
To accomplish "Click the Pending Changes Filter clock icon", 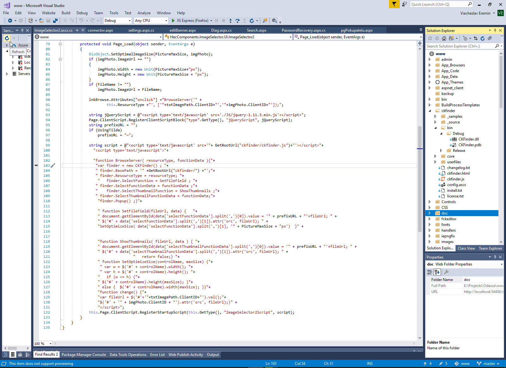I will click(x=465, y=38).
